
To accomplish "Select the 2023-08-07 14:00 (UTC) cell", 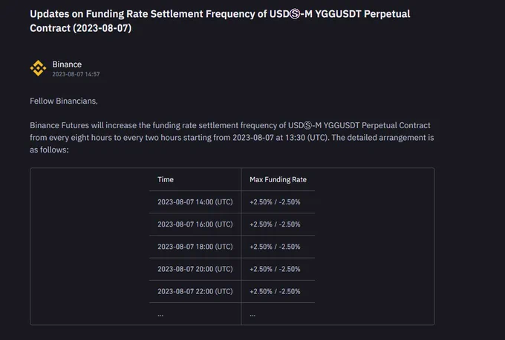I will [195, 201].
